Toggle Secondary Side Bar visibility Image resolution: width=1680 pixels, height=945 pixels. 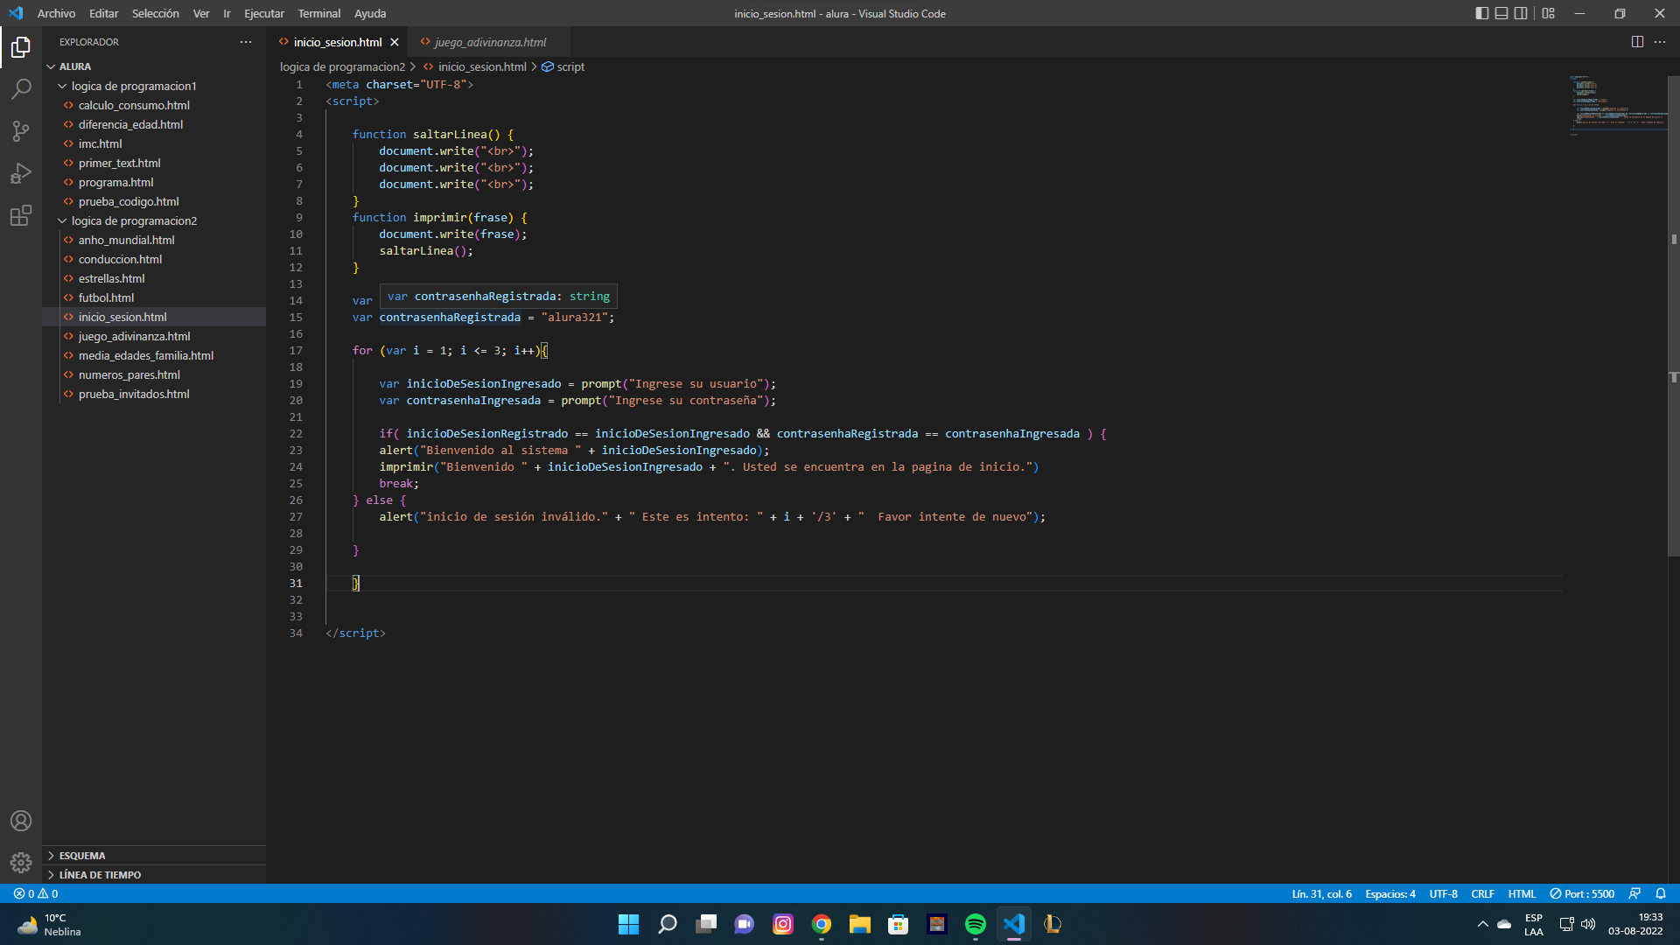point(1521,13)
